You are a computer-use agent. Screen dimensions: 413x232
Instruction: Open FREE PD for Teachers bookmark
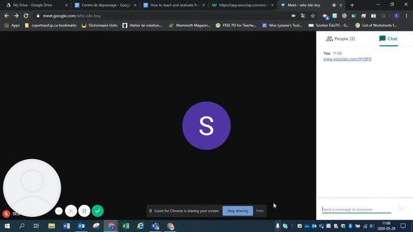pyautogui.click(x=236, y=25)
